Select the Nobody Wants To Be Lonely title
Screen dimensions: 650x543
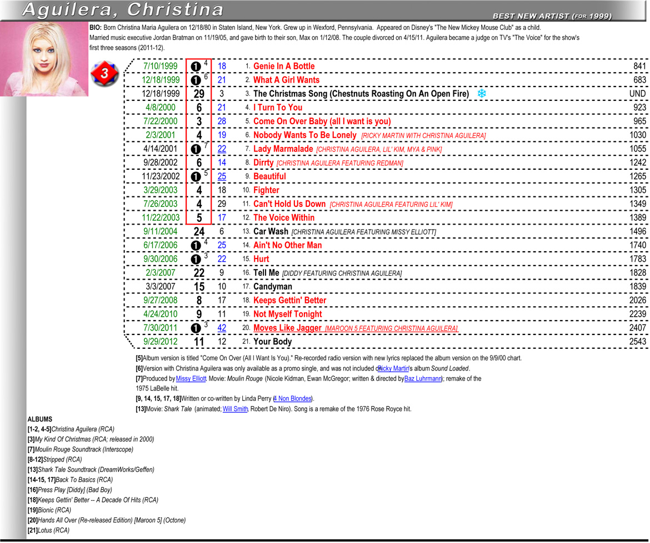304,135
